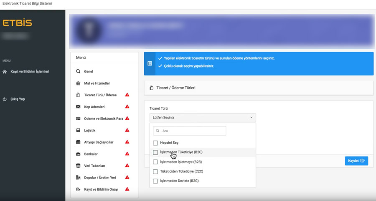
Task: Click the envelope icon for Kep Adresleri
Action: [x=78, y=107]
